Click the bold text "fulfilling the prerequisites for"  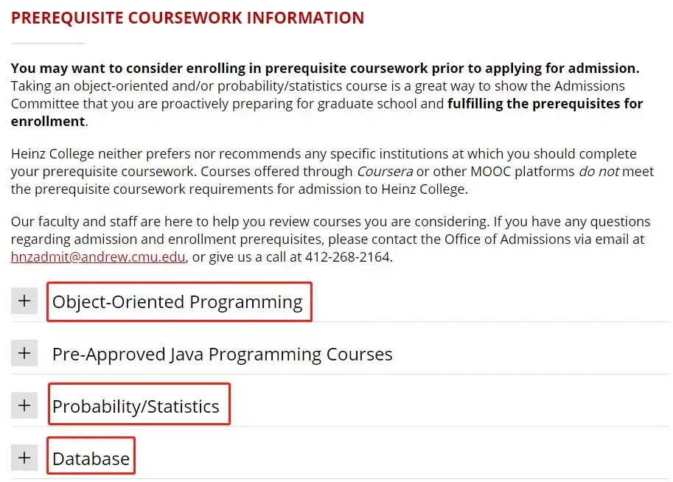pyautogui.click(x=545, y=104)
